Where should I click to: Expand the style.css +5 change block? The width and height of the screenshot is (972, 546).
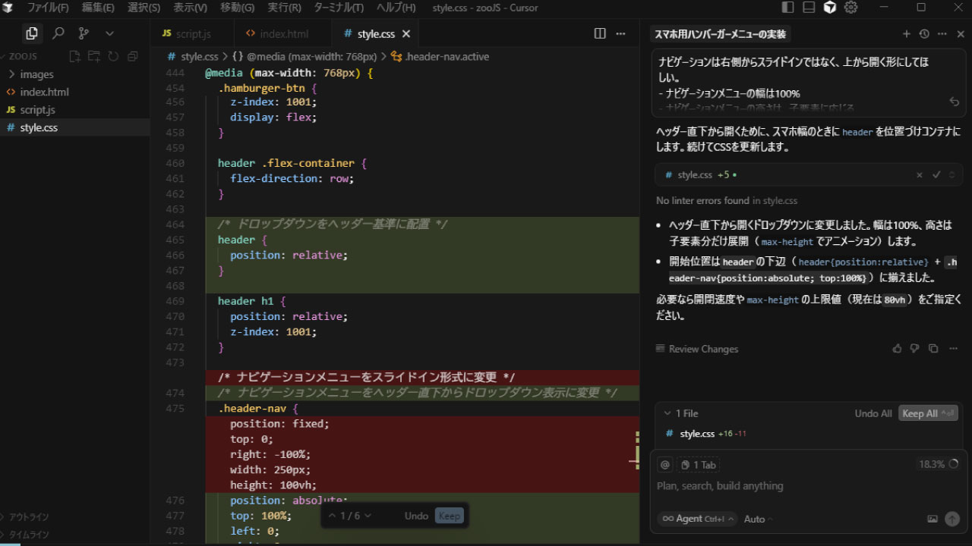pyautogui.click(x=952, y=175)
